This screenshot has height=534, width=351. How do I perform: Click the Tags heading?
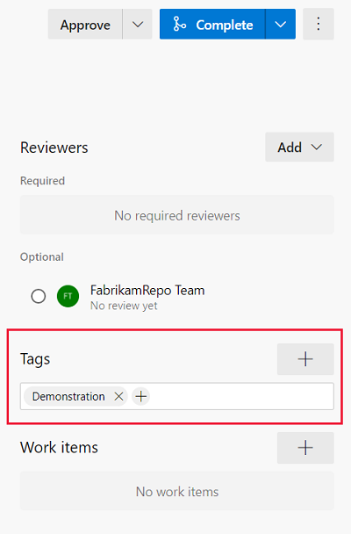35,359
